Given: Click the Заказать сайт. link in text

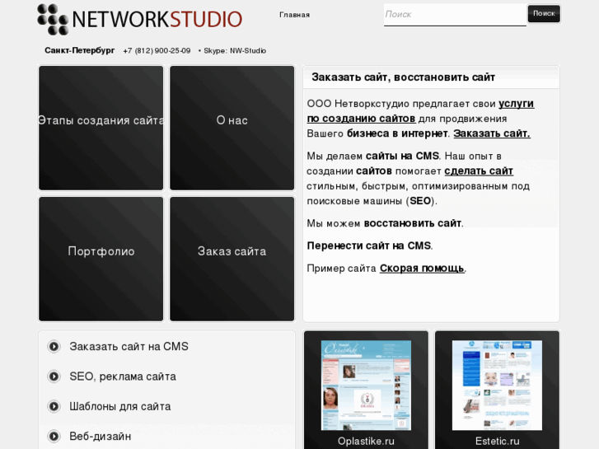Looking at the screenshot, I should [491, 133].
